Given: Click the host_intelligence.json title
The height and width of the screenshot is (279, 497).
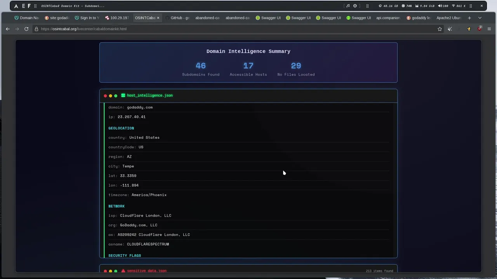Looking at the screenshot, I should [149, 95].
